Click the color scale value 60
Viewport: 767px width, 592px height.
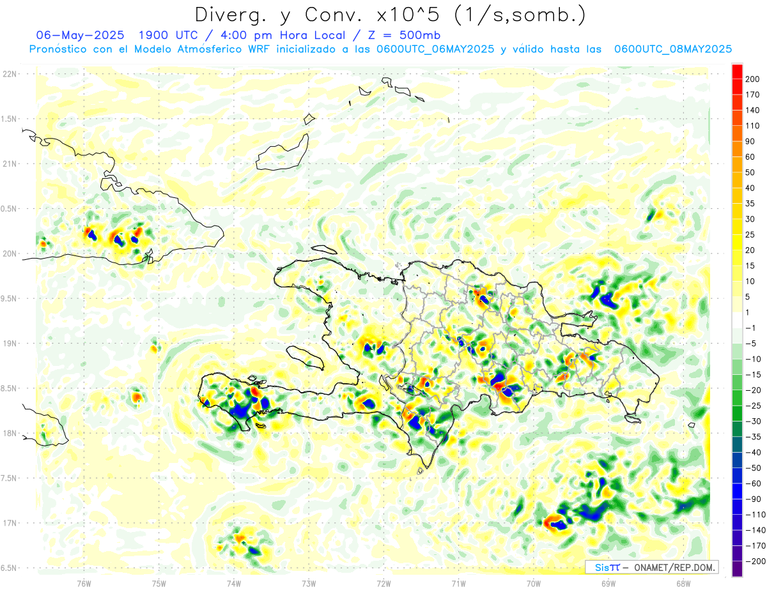pyautogui.click(x=751, y=156)
